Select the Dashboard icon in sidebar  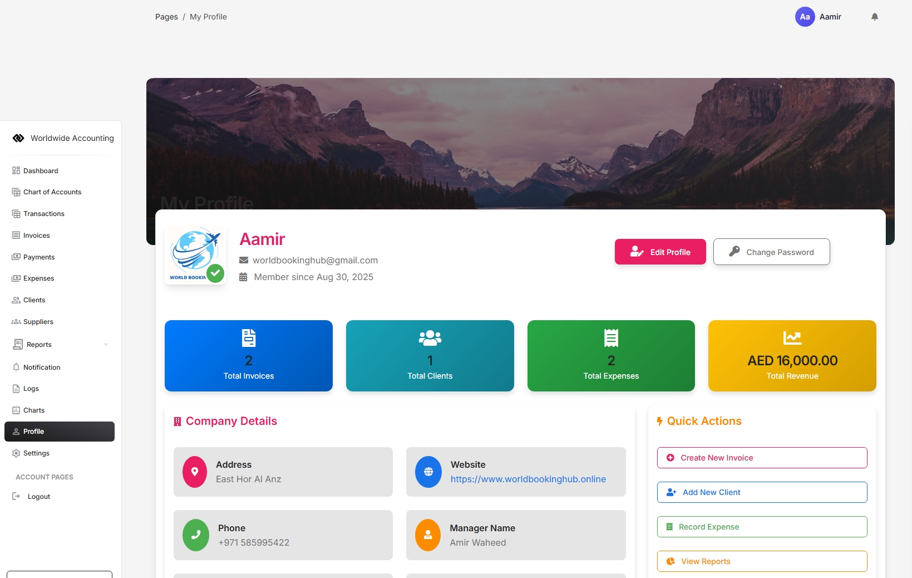pos(16,170)
